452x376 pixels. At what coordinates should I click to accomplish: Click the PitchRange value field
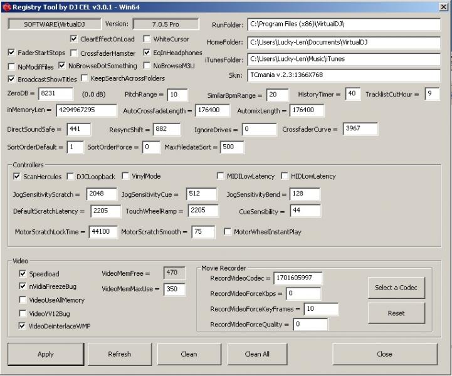pos(177,95)
